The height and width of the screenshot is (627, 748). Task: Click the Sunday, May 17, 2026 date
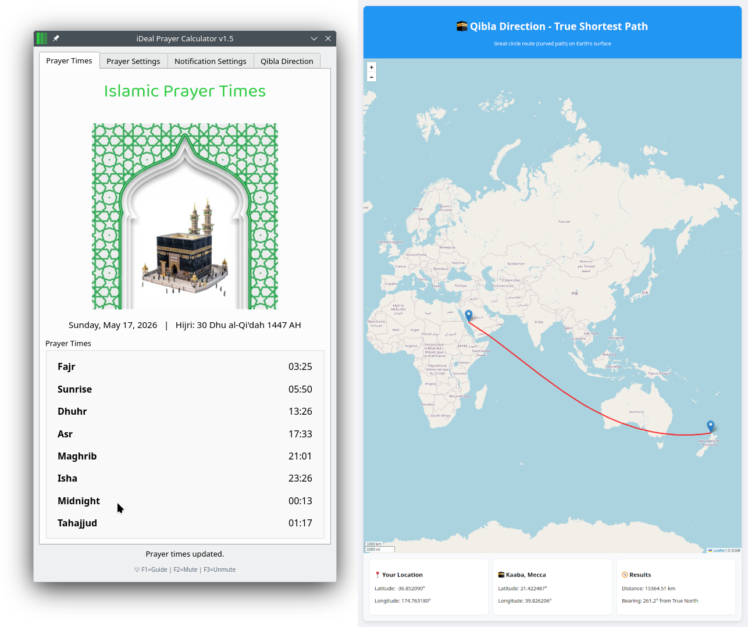tap(113, 325)
